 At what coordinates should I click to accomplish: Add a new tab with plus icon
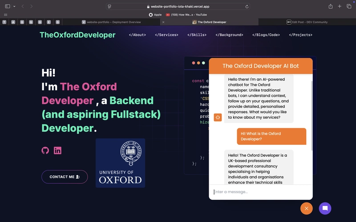(x=340, y=6)
